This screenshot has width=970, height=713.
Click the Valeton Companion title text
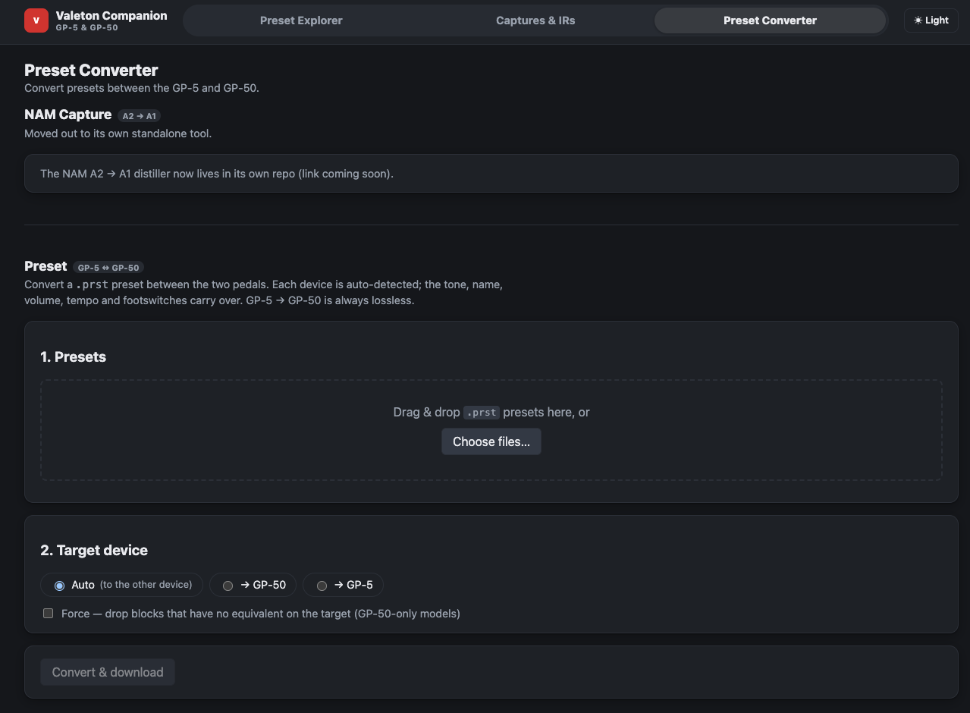(x=111, y=15)
